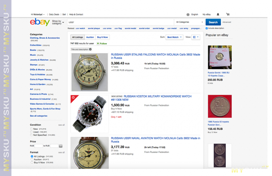Open Help & Contact link

pyautogui.click(x=76, y=15)
